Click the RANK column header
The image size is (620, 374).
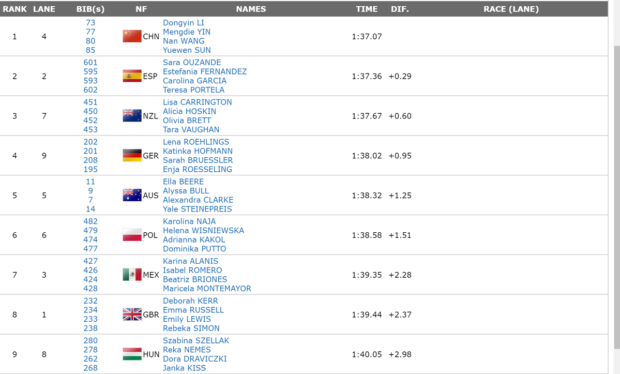[14, 9]
